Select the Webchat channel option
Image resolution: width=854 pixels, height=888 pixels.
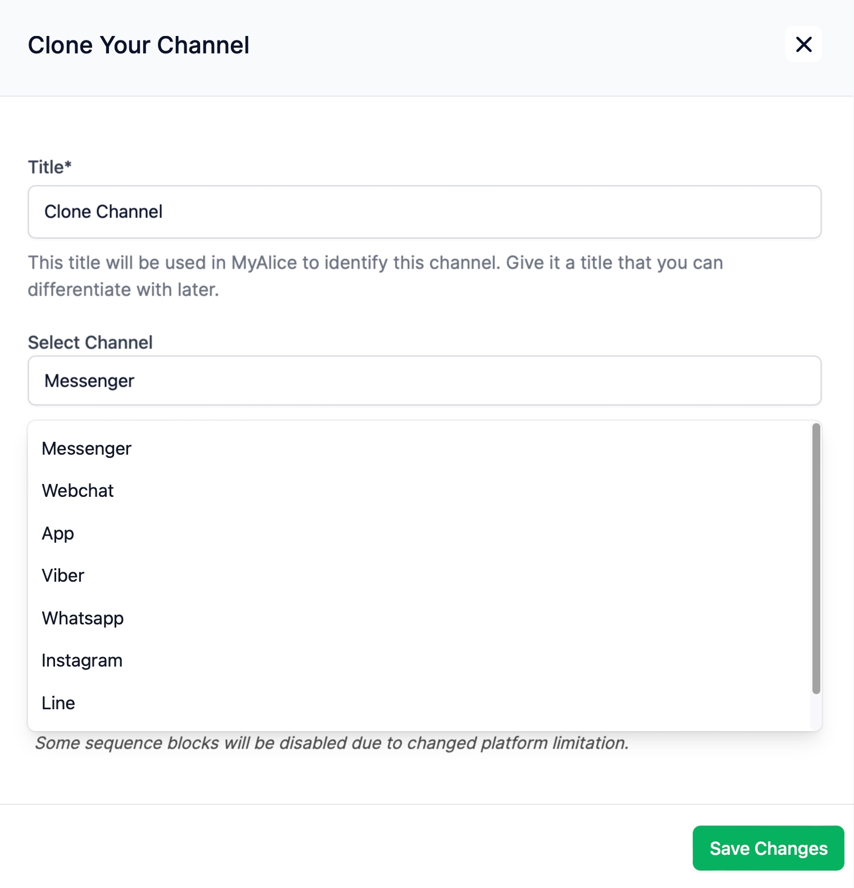click(419, 491)
